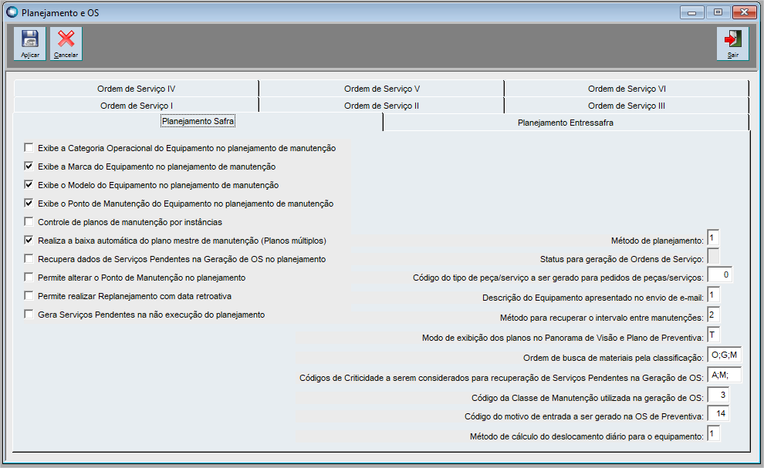
Task: Check Gera Serviços Pendentes na não execução
Action: 29,314
